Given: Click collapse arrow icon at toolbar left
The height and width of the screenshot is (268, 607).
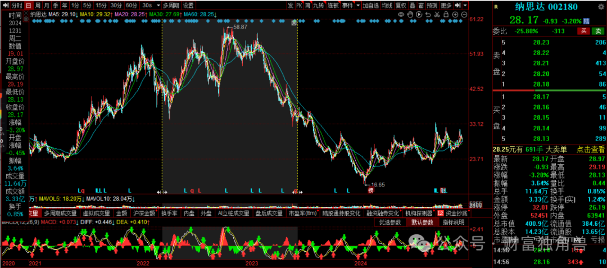Looking at the screenshot, I should (5, 5).
